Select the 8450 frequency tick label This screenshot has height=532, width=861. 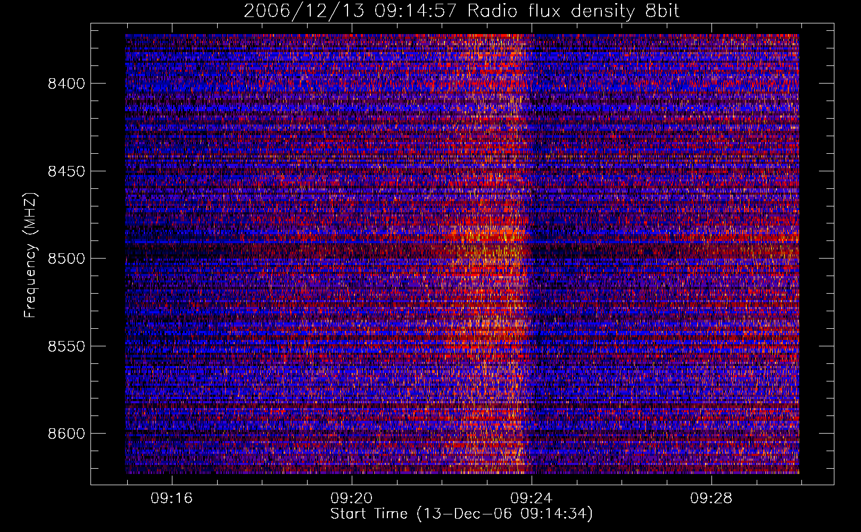coord(67,171)
